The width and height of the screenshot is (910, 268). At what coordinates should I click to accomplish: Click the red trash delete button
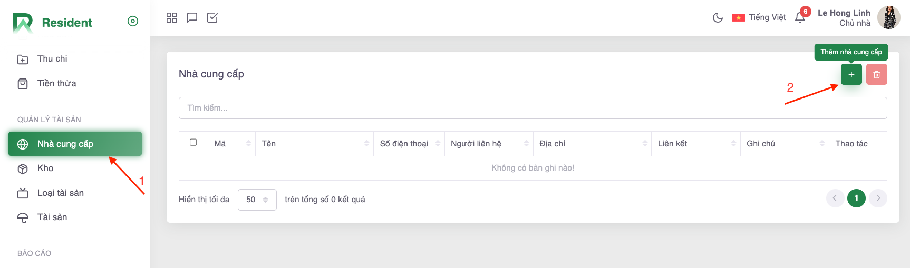tap(876, 74)
